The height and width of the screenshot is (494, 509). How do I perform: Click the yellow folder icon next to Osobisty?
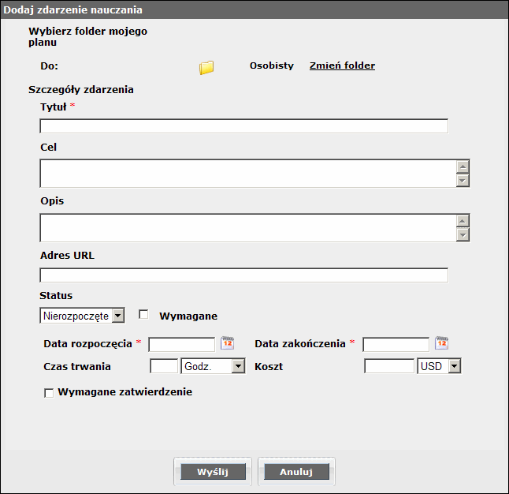coord(206,67)
